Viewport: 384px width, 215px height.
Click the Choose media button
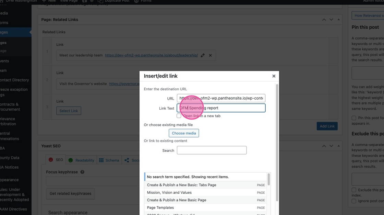pos(184,133)
